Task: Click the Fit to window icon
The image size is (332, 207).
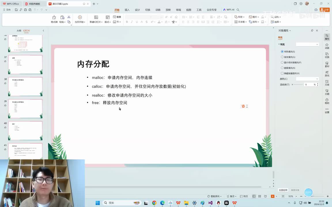Action: (x=283, y=196)
